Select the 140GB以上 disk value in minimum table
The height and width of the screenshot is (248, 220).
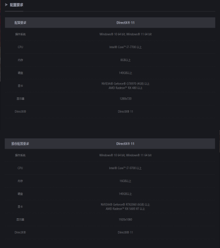125,73
